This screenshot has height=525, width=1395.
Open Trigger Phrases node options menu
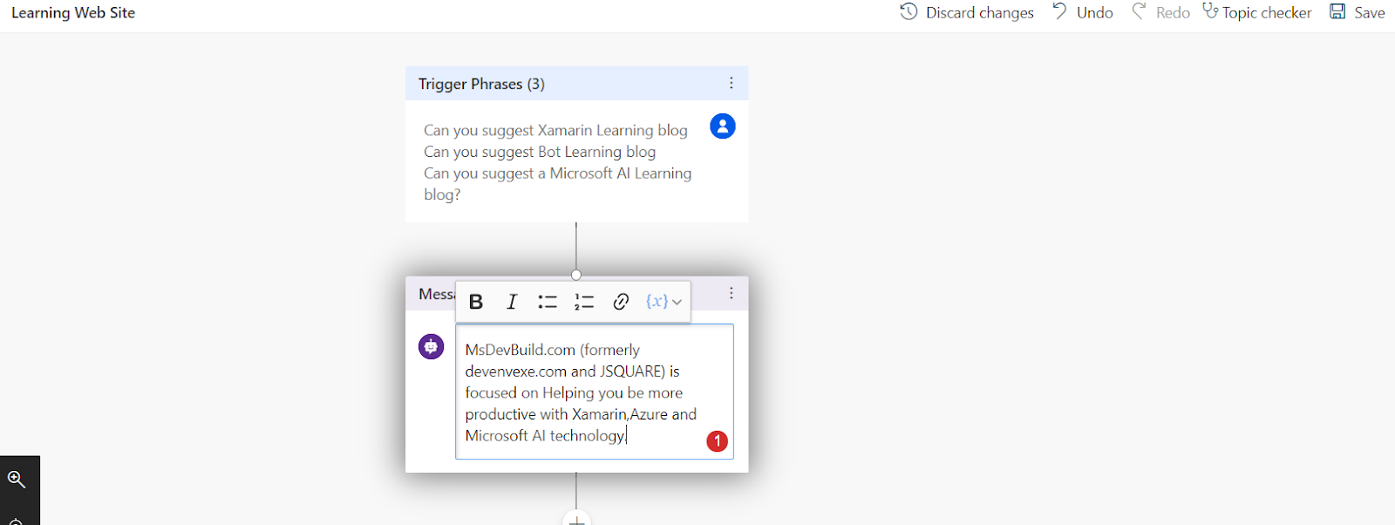click(x=732, y=83)
